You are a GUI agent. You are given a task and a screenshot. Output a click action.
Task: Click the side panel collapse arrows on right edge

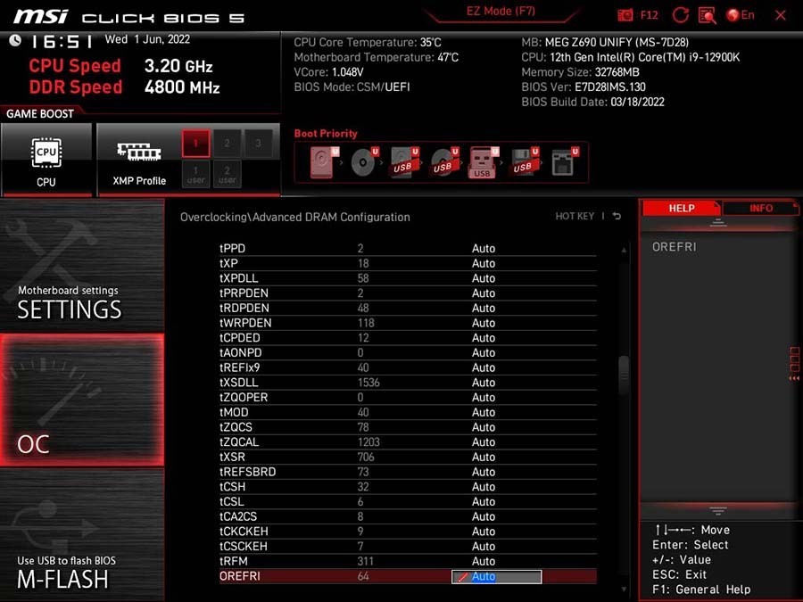[x=794, y=378]
